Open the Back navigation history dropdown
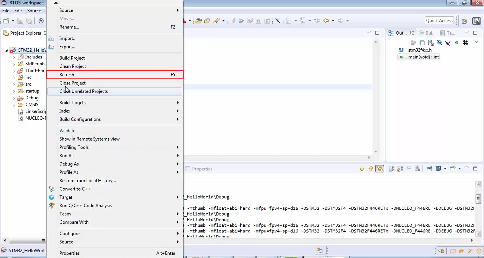This screenshot has height=258, width=484. [x=333, y=21]
